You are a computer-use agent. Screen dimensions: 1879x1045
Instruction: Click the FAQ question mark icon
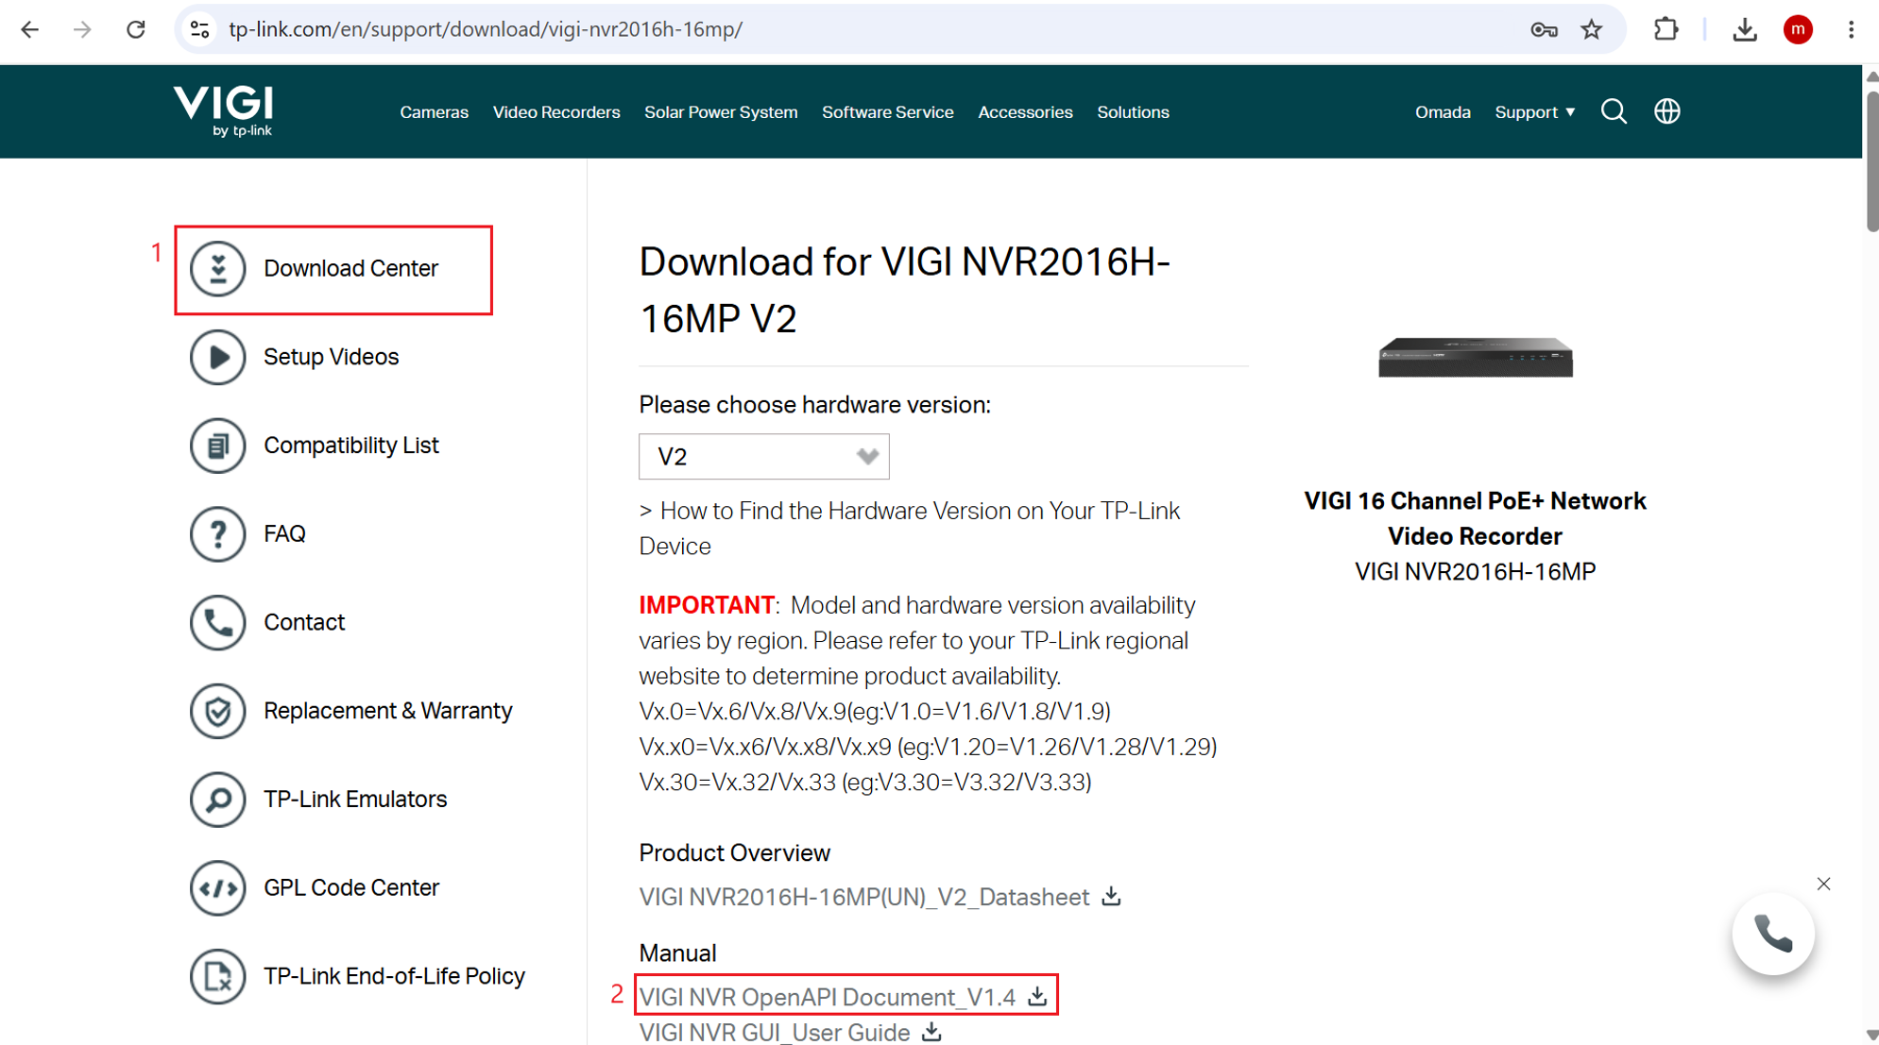[217, 533]
